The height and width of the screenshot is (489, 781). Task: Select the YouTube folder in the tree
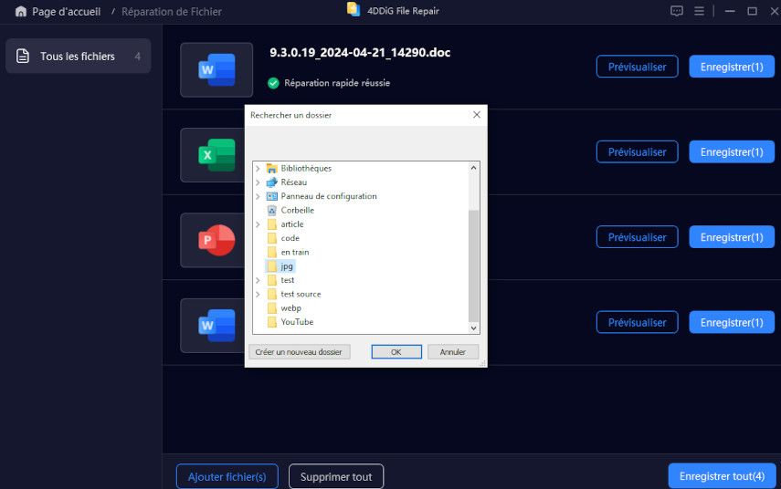(296, 322)
